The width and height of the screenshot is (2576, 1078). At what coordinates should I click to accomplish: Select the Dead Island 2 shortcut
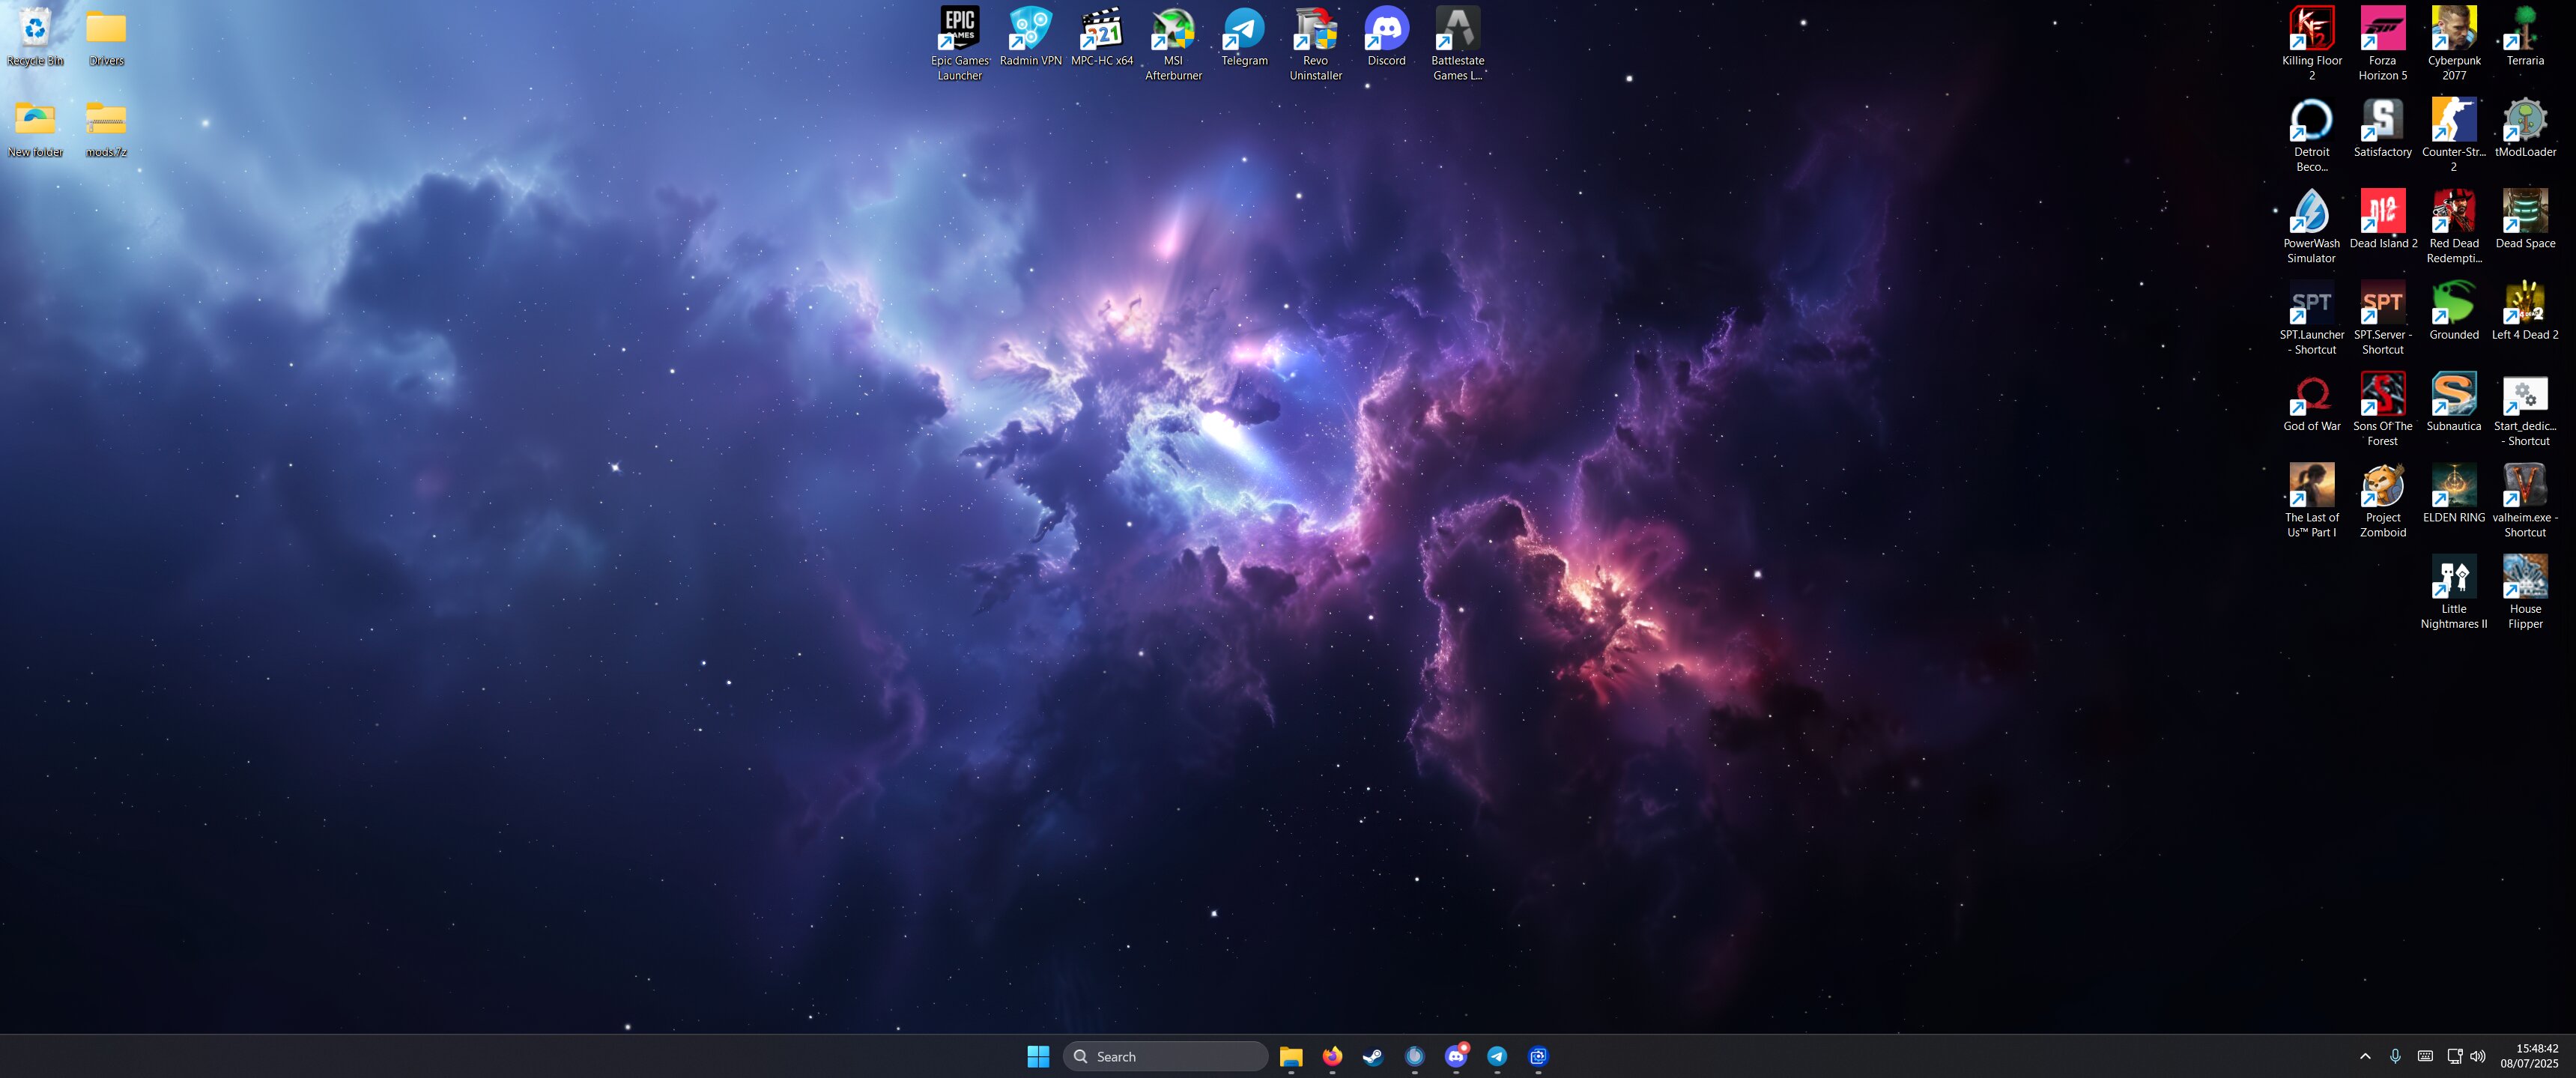(x=2382, y=219)
